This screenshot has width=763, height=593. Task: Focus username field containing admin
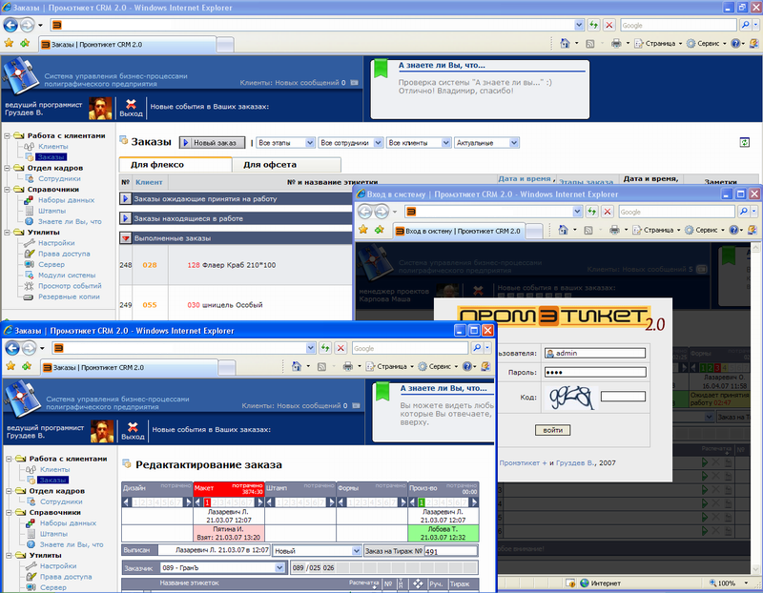tap(594, 353)
